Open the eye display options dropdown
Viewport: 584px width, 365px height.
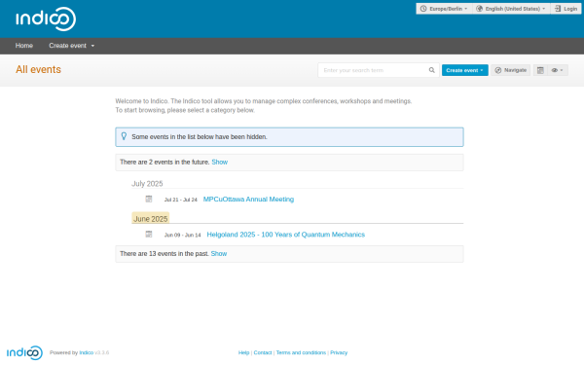pyautogui.click(x=558, y=70)
